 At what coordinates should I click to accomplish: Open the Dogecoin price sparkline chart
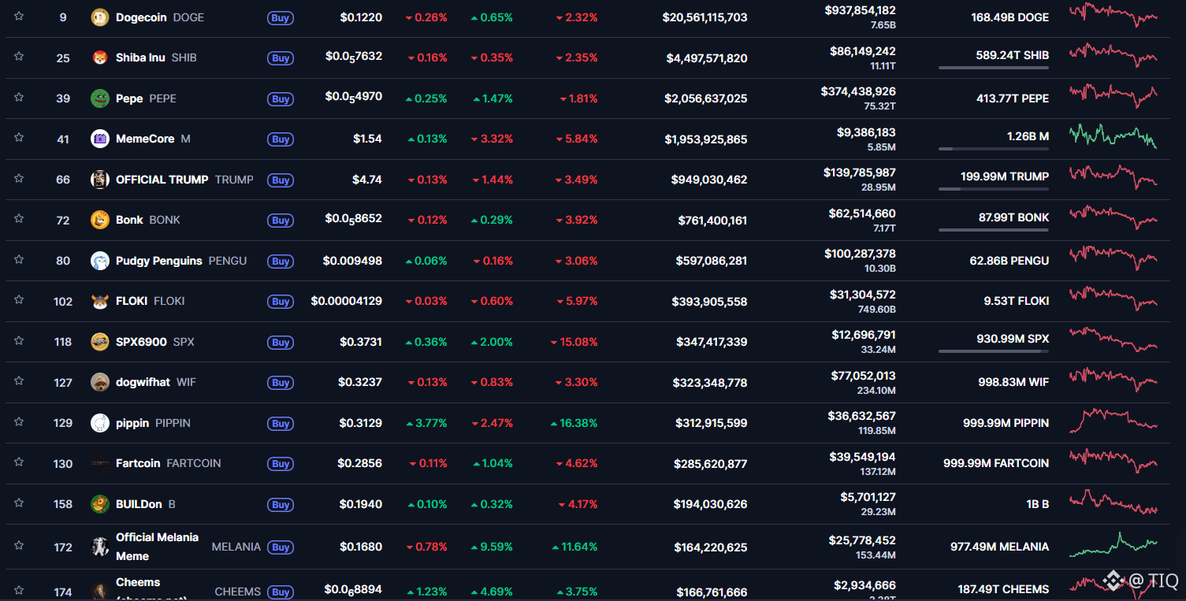point(1113,15)
